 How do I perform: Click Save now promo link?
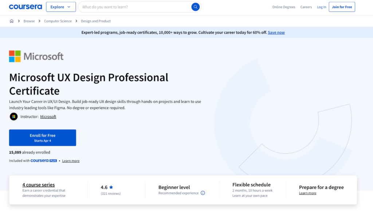pos(276,32)
